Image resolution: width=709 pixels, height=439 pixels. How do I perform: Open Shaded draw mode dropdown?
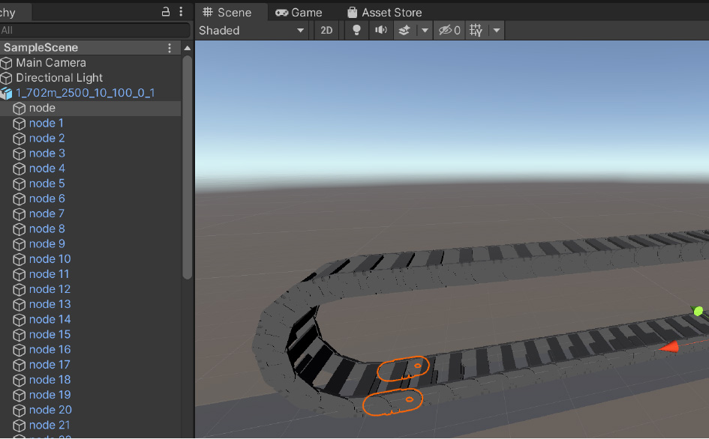(x=251, y=30)
